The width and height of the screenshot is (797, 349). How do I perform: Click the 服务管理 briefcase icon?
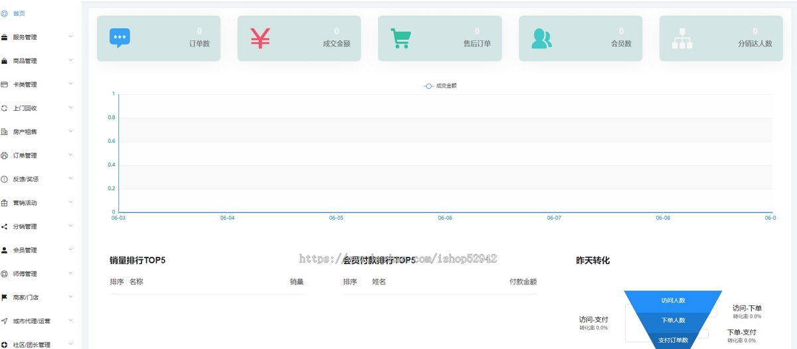(5, 37)
